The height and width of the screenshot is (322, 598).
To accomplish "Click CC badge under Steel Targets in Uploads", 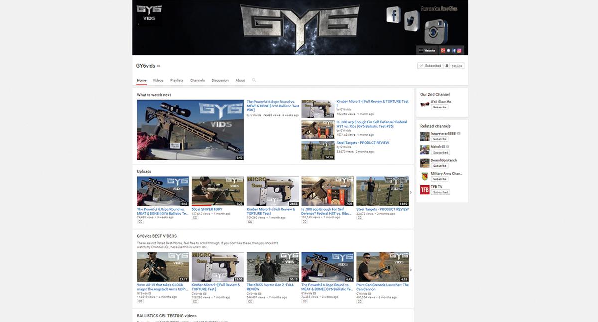I will 359,217.
